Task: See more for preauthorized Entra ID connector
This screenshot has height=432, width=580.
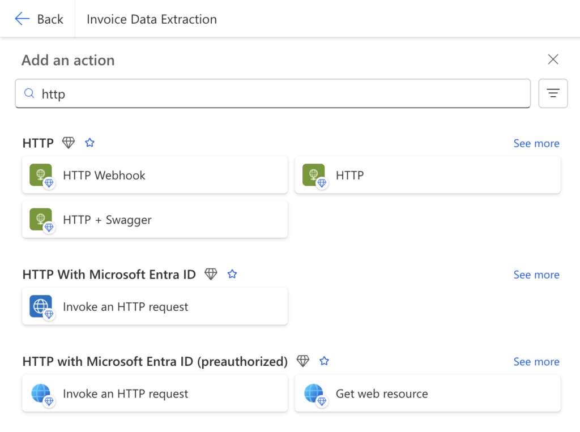Action: 536,362
